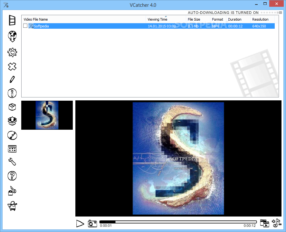This screenshot has height=232, width=286.
Task: Sort by File Size column header
Action: click(x=198, y=19)
